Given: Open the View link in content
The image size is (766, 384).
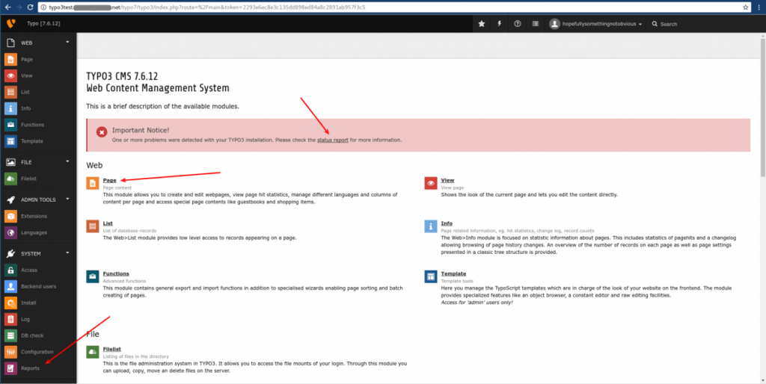Looking at the screenshot, I should click(447, 181).
